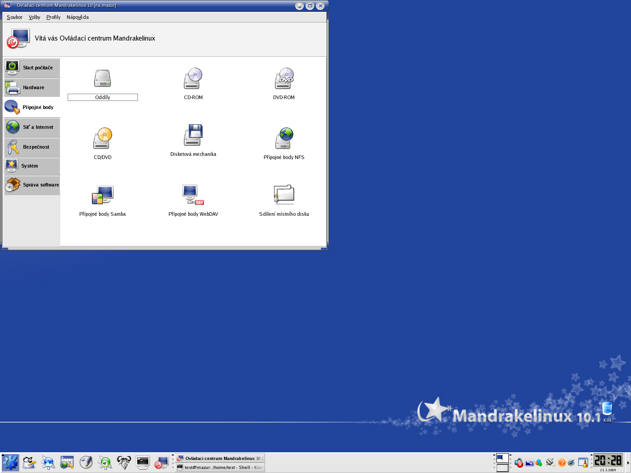Launch the Konqueror web browser icon

[x=48, y=463]
